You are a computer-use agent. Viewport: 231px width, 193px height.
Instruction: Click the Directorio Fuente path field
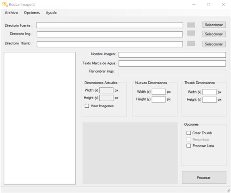110,25
